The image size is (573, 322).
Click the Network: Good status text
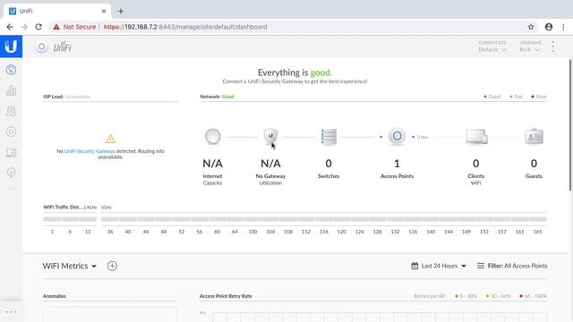tap(217, 97)
